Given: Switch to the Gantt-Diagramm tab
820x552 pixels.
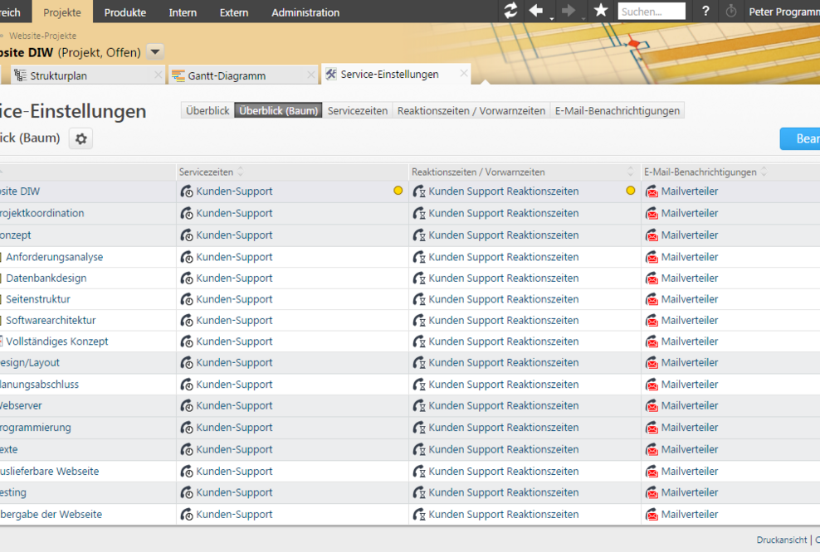Looking at the screenshot, I should [x=227, y=75].
